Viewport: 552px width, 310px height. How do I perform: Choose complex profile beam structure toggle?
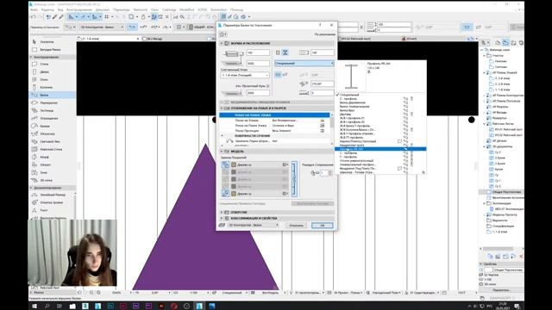point(285,53)
